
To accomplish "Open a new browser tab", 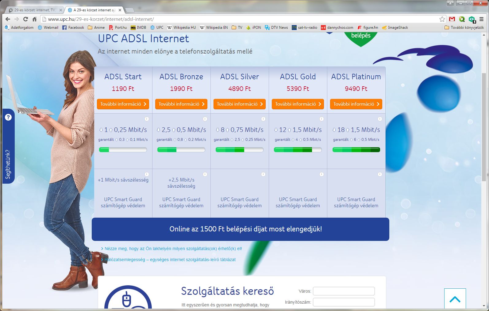I will click(130, 10).
